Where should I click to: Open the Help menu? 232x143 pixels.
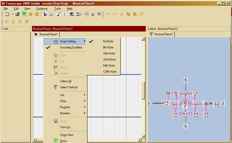(x=70, y=9)
